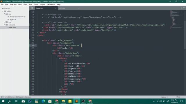This screenshot has width=186, height=104.
Task: Click the 'Status' table header text
Action: click(x=72, y=81)
